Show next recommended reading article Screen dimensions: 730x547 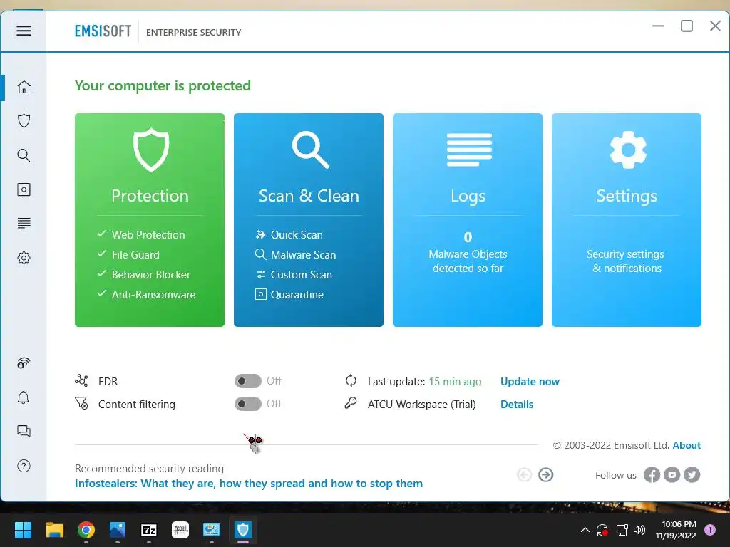tap(545, 475)
